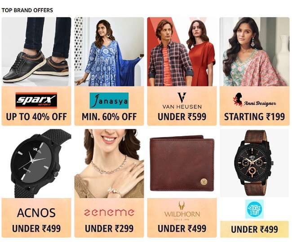
Task: Open the Van Heusen models image
Action: tap(182, 52)
